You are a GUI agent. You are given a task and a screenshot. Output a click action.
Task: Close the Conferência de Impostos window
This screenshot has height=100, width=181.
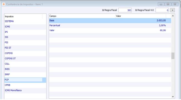click(175, 4)
